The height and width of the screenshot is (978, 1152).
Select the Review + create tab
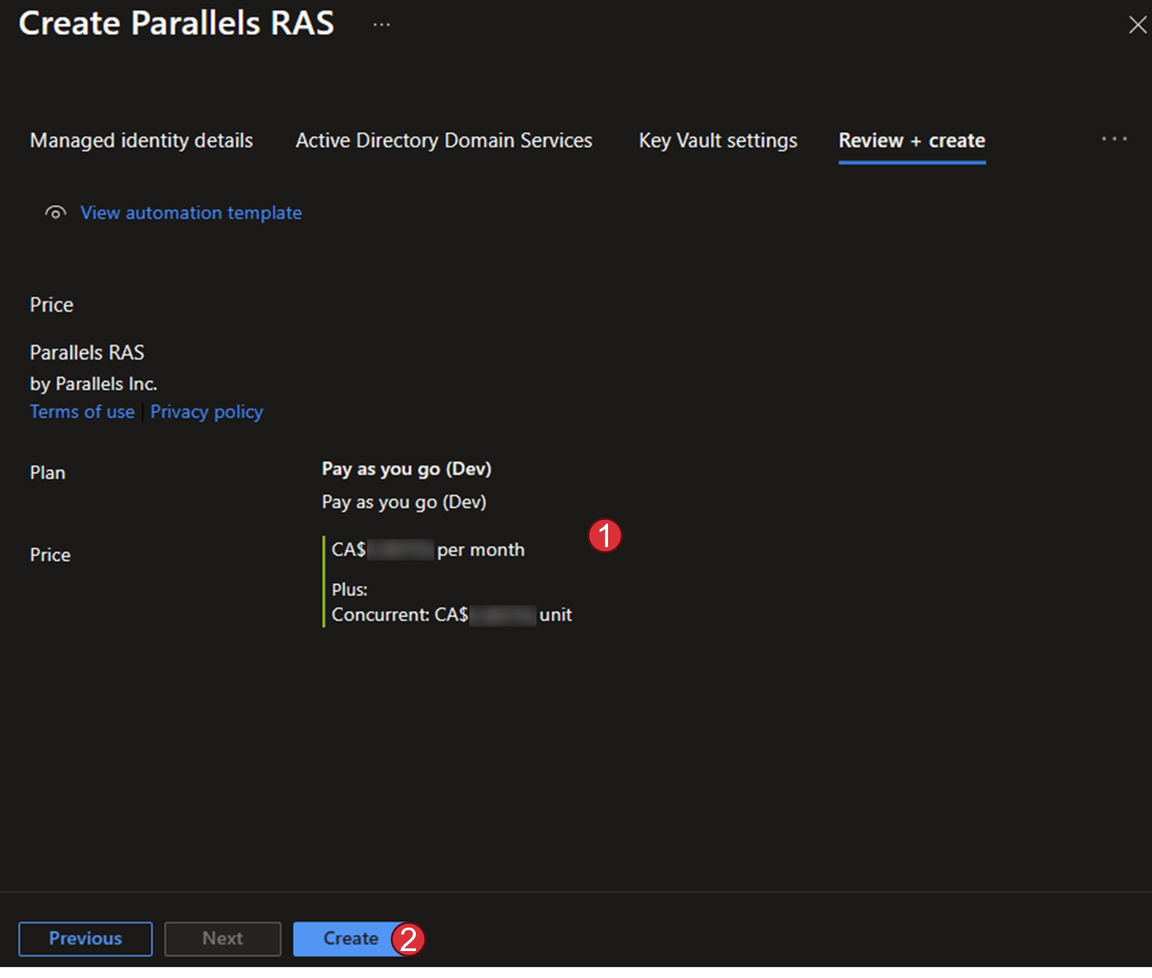click(911, 141)
